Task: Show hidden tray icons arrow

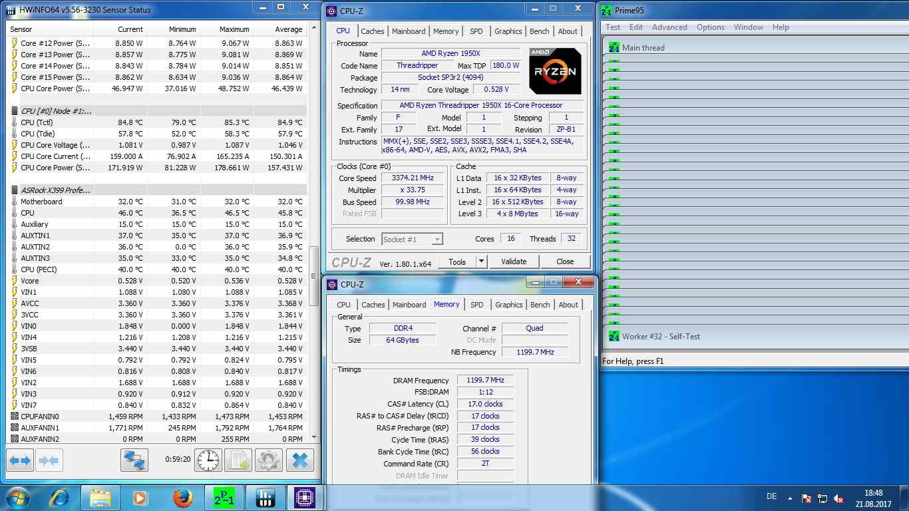Action: click(x=790, y=498)
